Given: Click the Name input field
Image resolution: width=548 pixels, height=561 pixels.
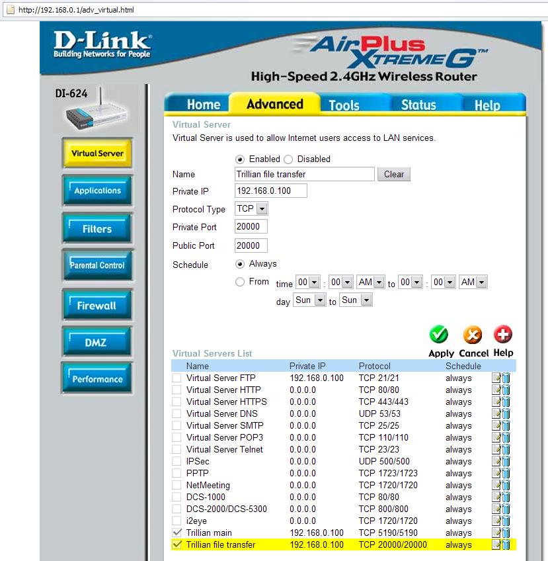Looking at the screenshot, I should click(305, 174).
